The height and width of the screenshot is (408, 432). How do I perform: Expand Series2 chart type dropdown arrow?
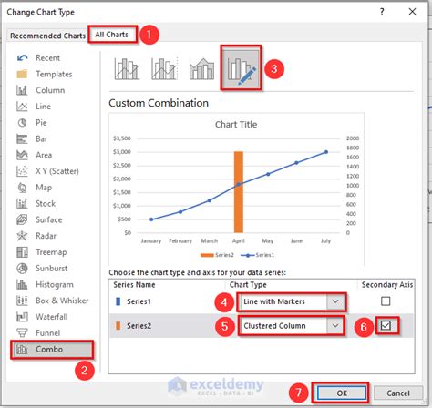pyautogui.click(x=335, y=326)
